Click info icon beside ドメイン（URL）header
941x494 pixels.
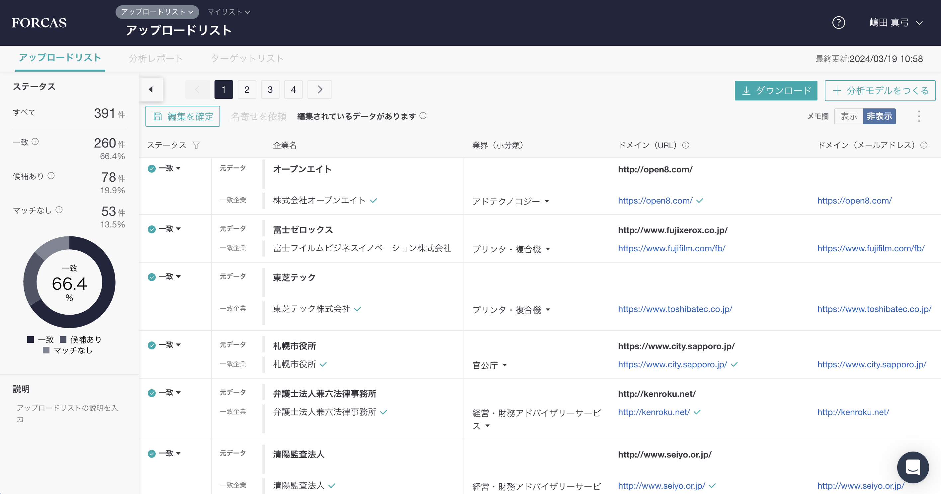686,145
